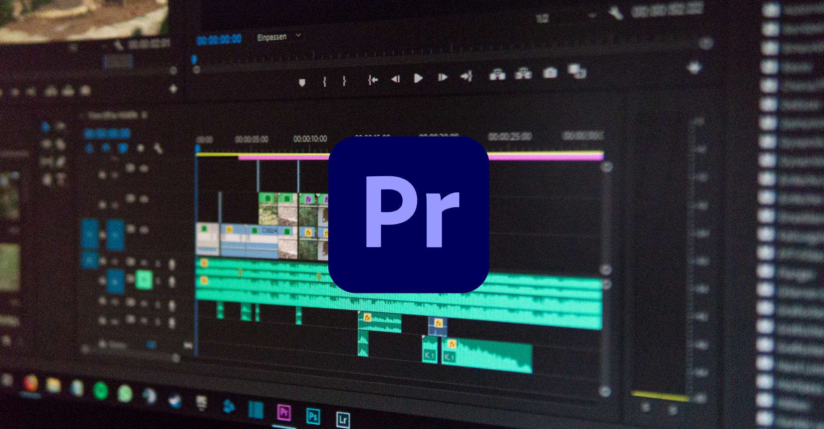Toggle the tall blue V1 source patch button
The width and height of the screenshot is (824, 429).
pos(90,234)
